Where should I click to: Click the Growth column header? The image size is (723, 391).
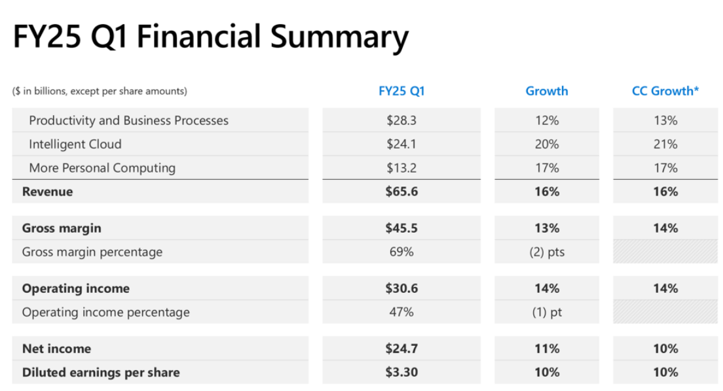pos(546,92)
